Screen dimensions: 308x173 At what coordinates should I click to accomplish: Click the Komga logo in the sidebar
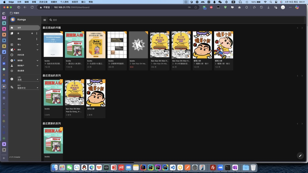[x=13, y=19]
